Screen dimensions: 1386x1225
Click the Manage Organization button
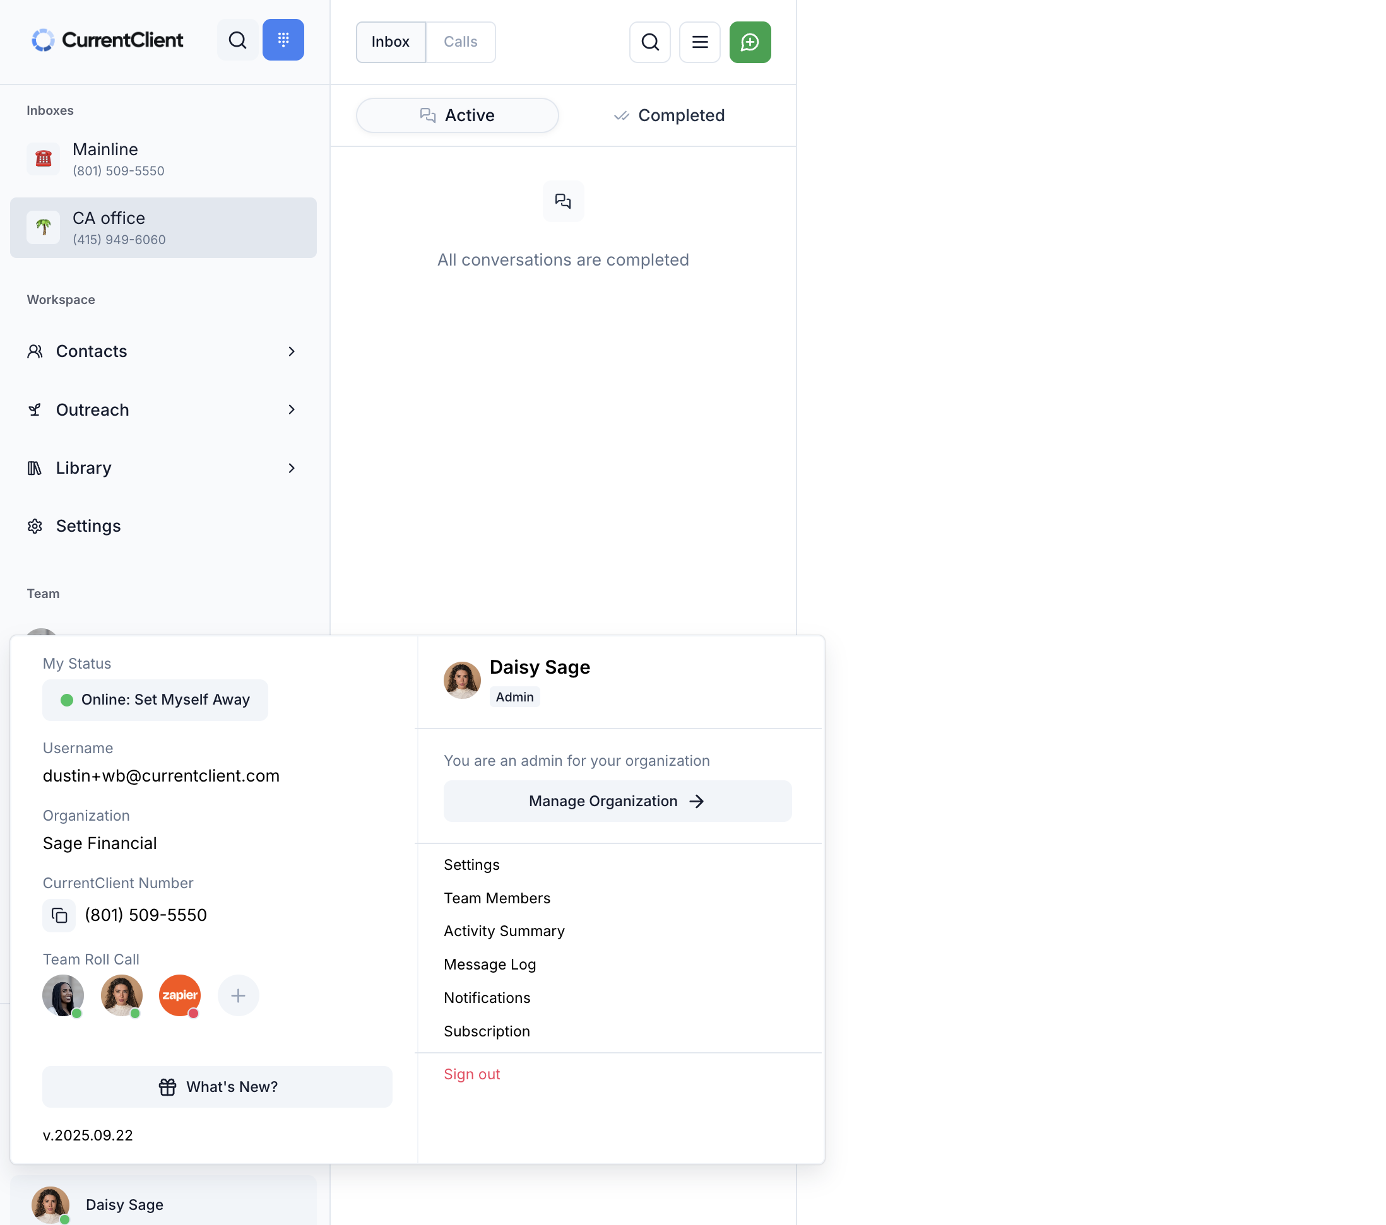[x=617, y=801]
